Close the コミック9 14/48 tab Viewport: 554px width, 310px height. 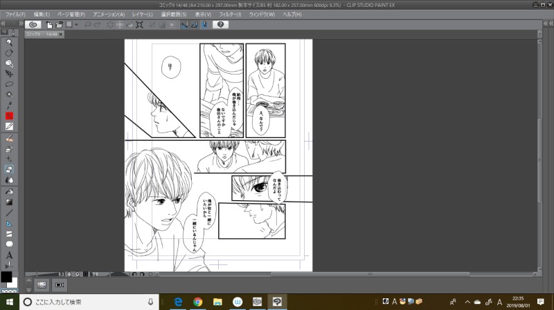[61, 34]
